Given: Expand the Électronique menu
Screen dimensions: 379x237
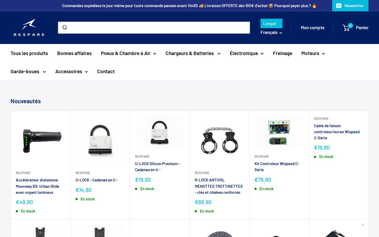Looking at the screenshot, I should [247, 53].
